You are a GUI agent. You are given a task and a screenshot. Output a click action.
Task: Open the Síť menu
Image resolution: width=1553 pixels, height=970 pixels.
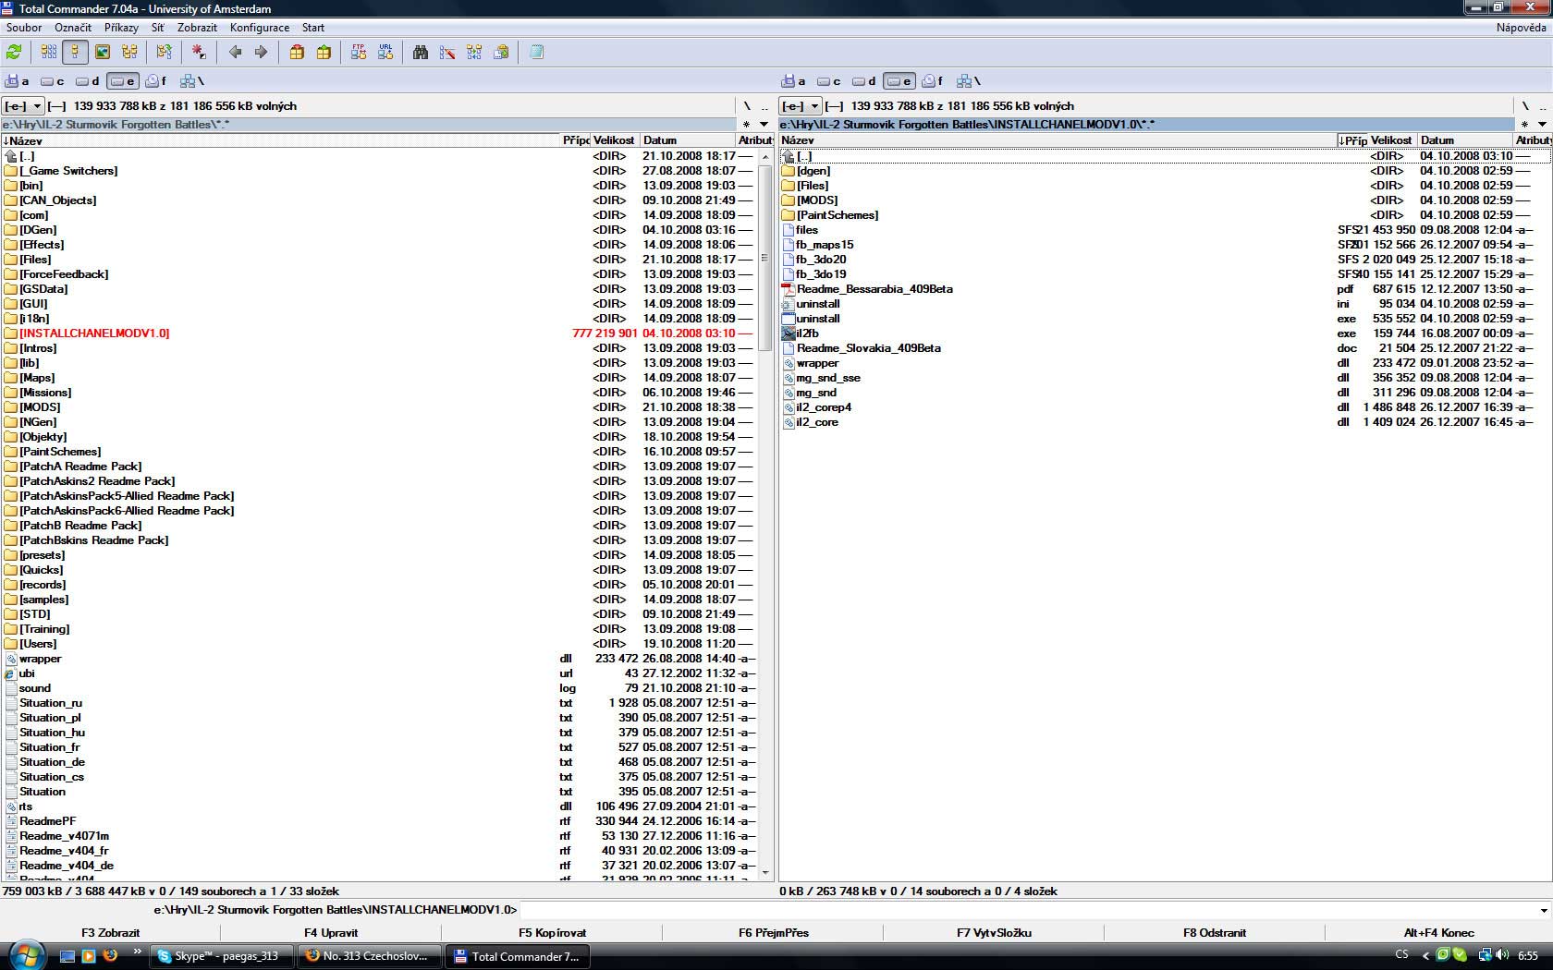click(x=158, y=28)
